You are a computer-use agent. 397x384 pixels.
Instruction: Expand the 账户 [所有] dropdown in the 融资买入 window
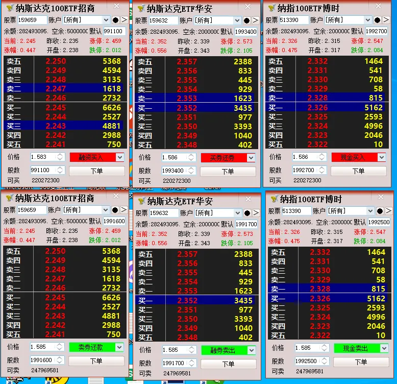click(x=106, y=20)
